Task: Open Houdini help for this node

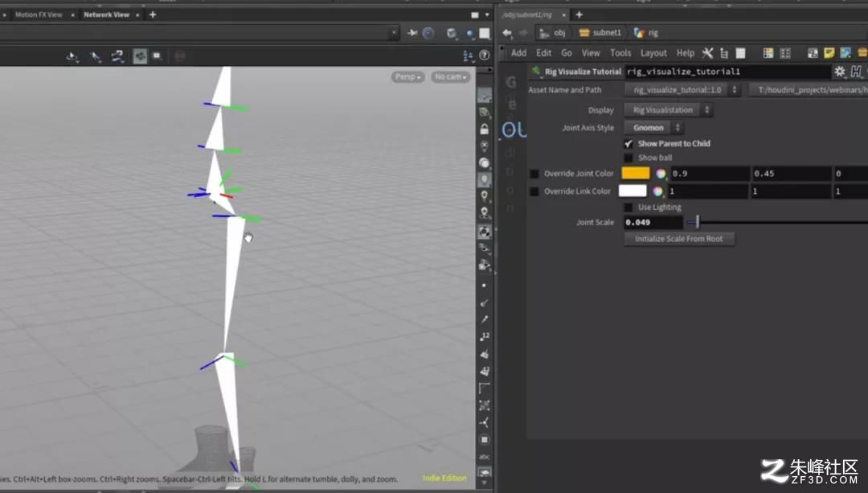Action: pyautogui.click(x=857, y=72)
